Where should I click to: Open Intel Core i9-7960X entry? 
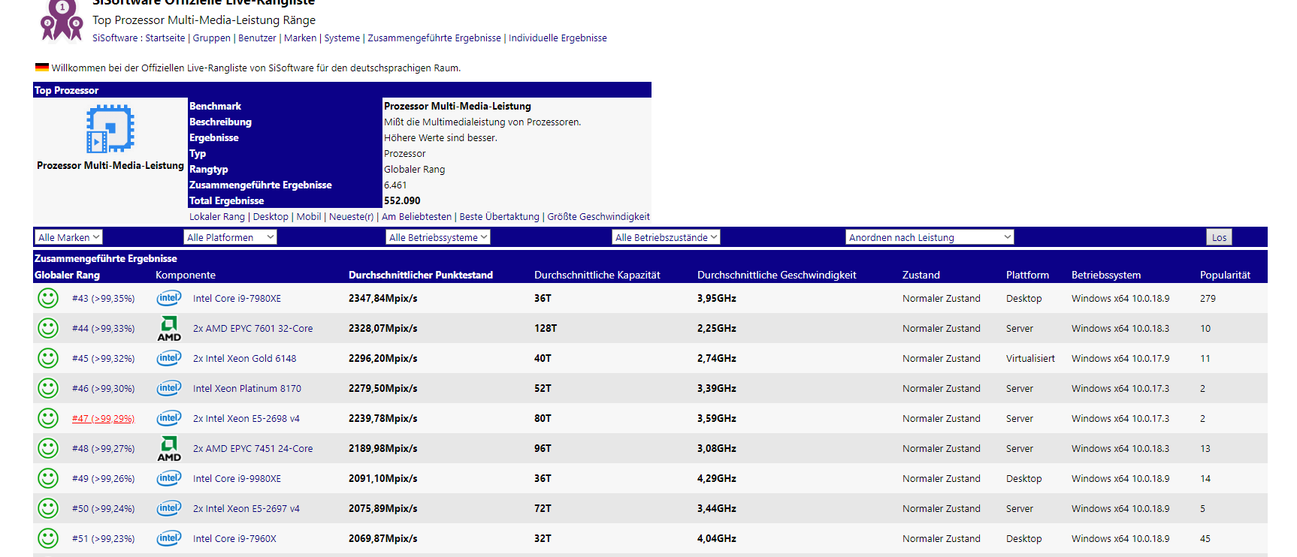234,539
